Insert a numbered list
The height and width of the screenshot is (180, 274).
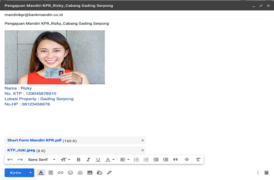pos(136,160)
